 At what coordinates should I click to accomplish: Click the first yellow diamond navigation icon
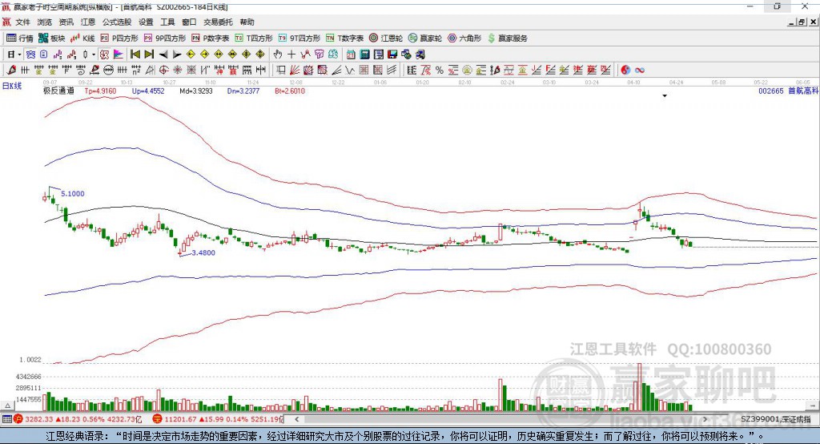coord(191,54)
